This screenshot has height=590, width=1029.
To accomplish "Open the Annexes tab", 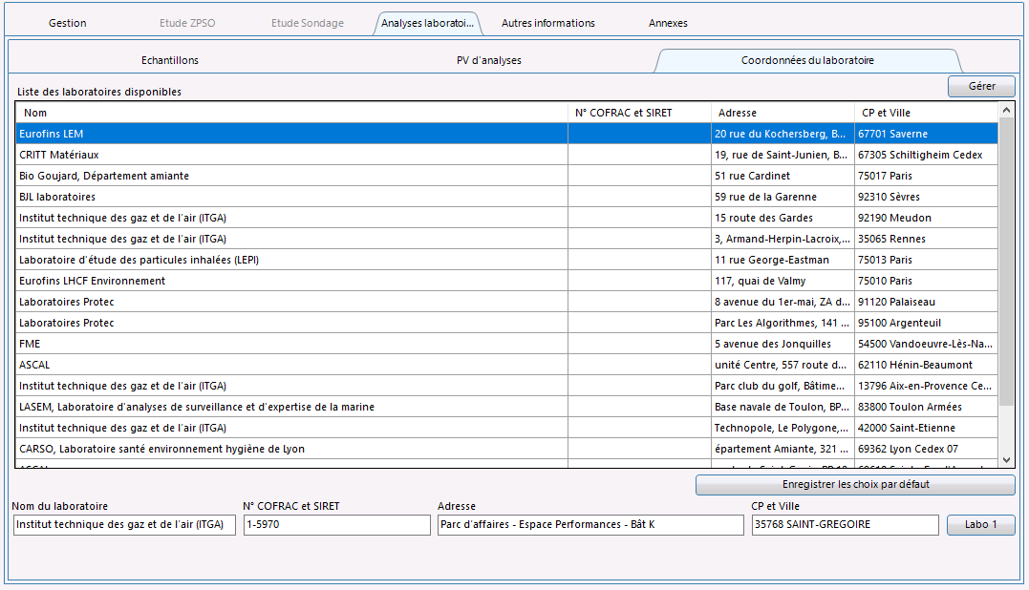I will [668, 23].
